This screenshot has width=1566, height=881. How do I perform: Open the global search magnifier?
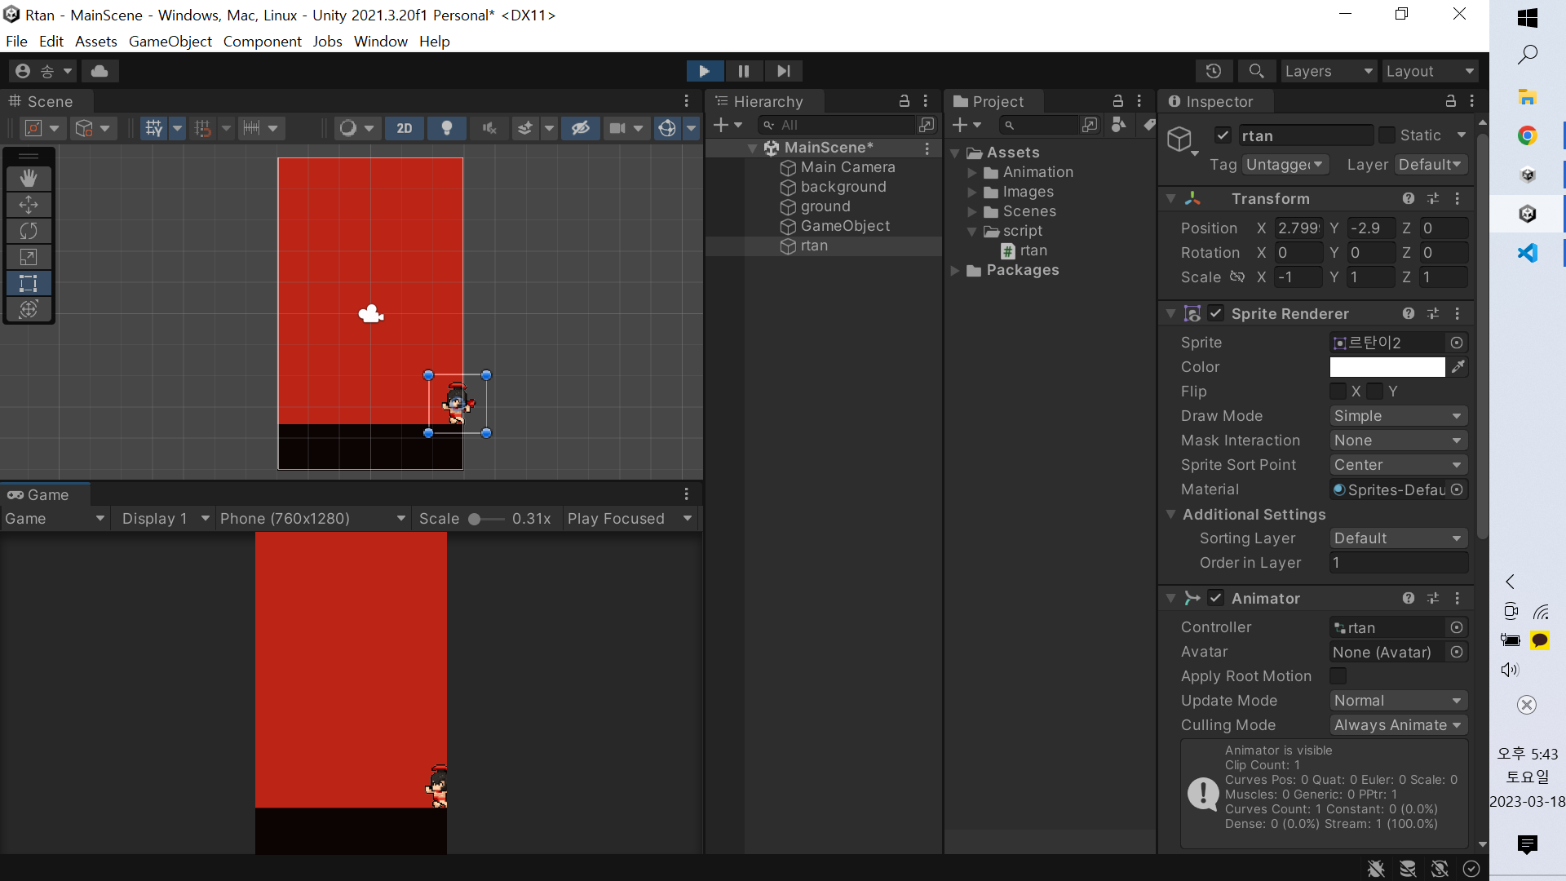coord(1256,71)
